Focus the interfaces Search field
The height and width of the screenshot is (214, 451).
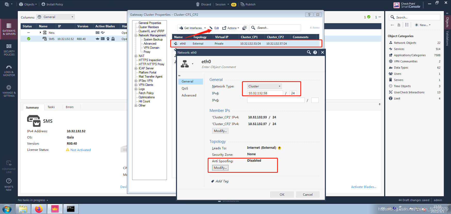point(275,28)
